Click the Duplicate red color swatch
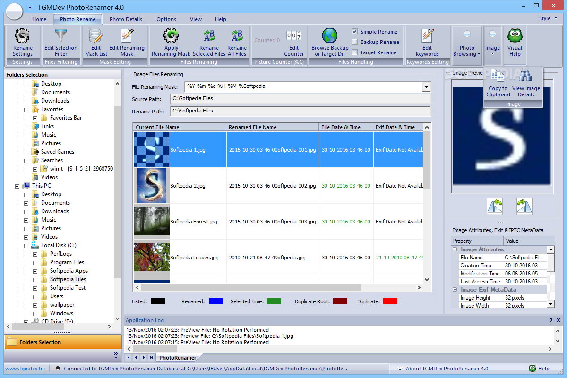Screen dimensions: 567x378 coord(390,301)
